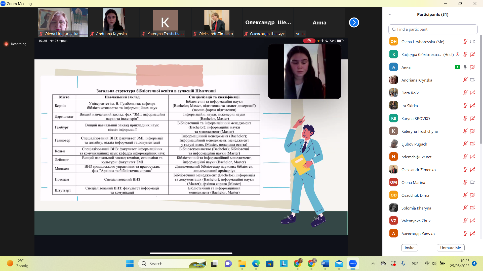Show next page of video thumbnails

(x=354, y=23)
